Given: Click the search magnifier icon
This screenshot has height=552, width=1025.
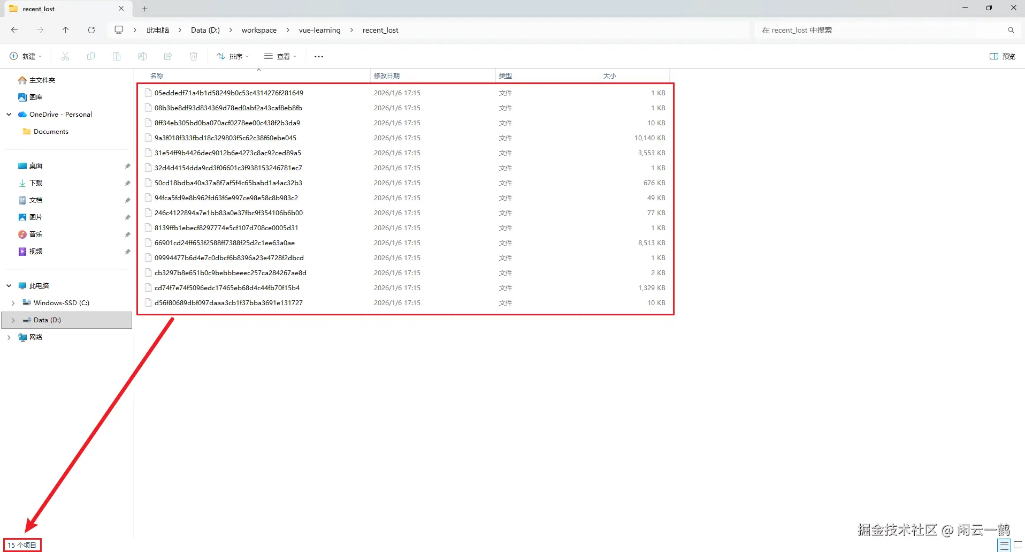Looking at the screenshot, I should pos(1011,30).
